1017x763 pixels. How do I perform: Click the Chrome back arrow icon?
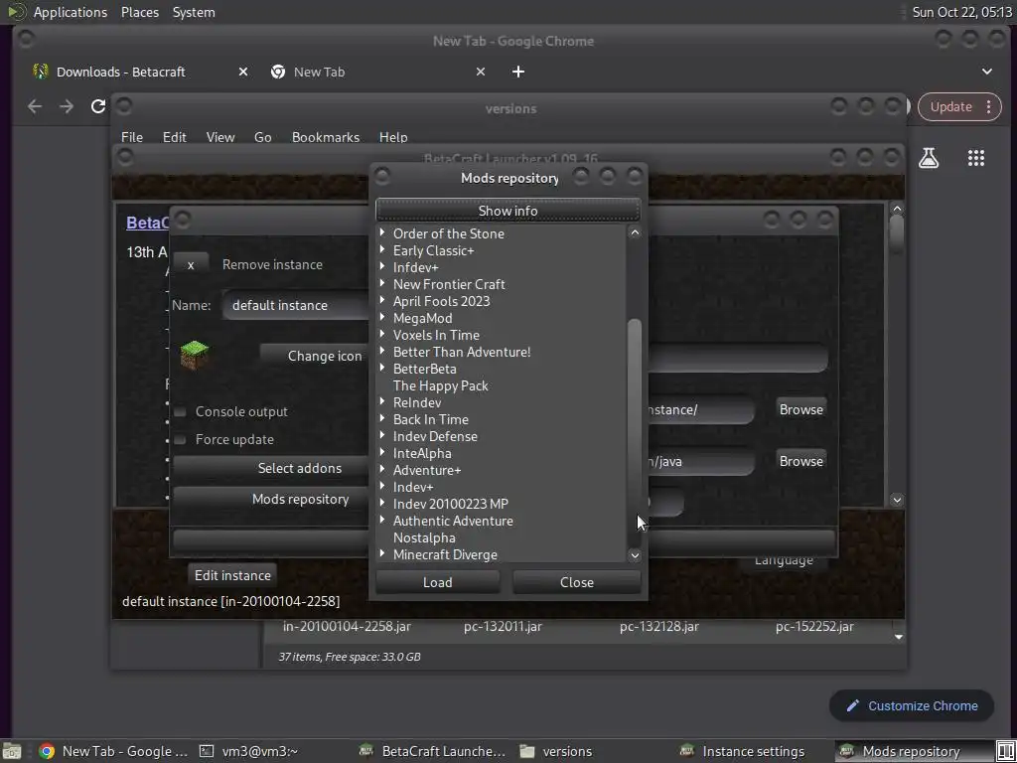pyautogui.click(x=35, y=106)
